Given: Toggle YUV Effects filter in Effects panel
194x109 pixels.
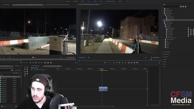Looking at the screenshot, I should [186, 7].
